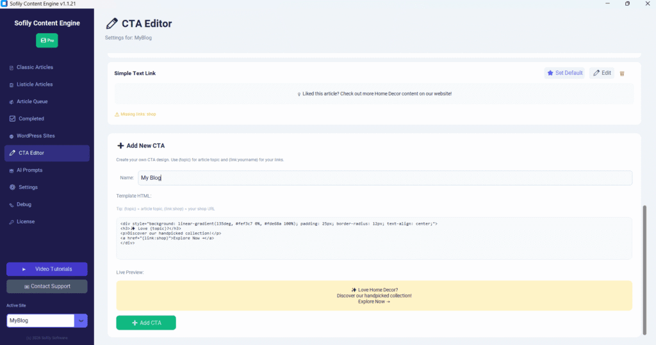Click Love Home Decor preview heading
This screenshot has width=656, height=345.
click(374, 290)
